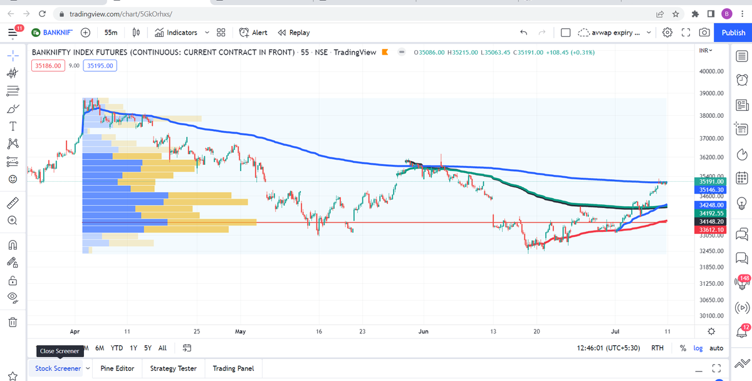Toggle hide all drawings eye icon
The width and height of the screenshot is (752, 381).
(13, 297)
